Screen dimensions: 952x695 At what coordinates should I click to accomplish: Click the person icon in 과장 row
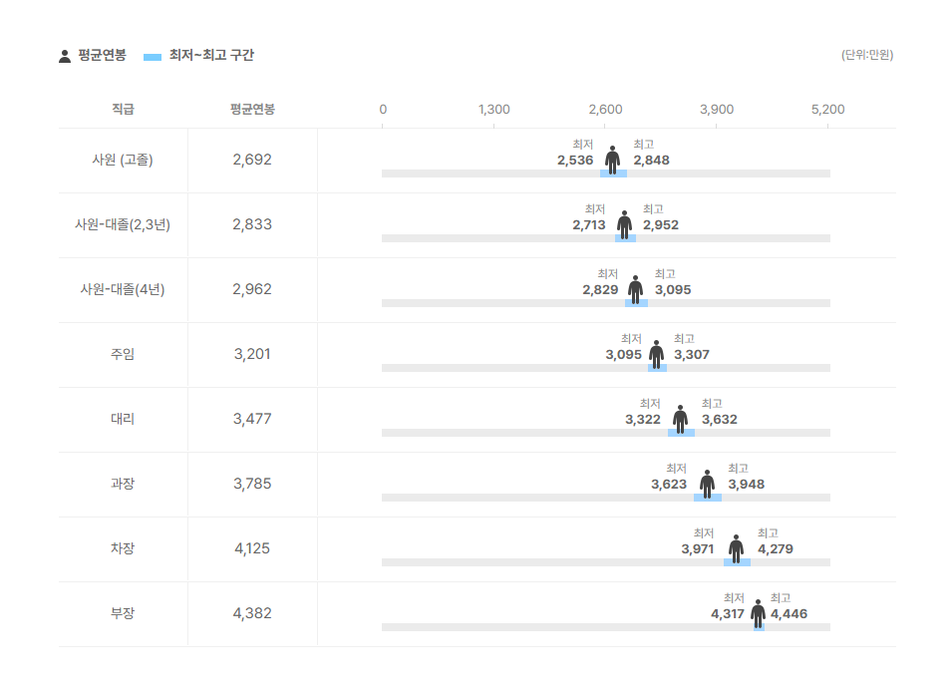[x=707, y=485]
